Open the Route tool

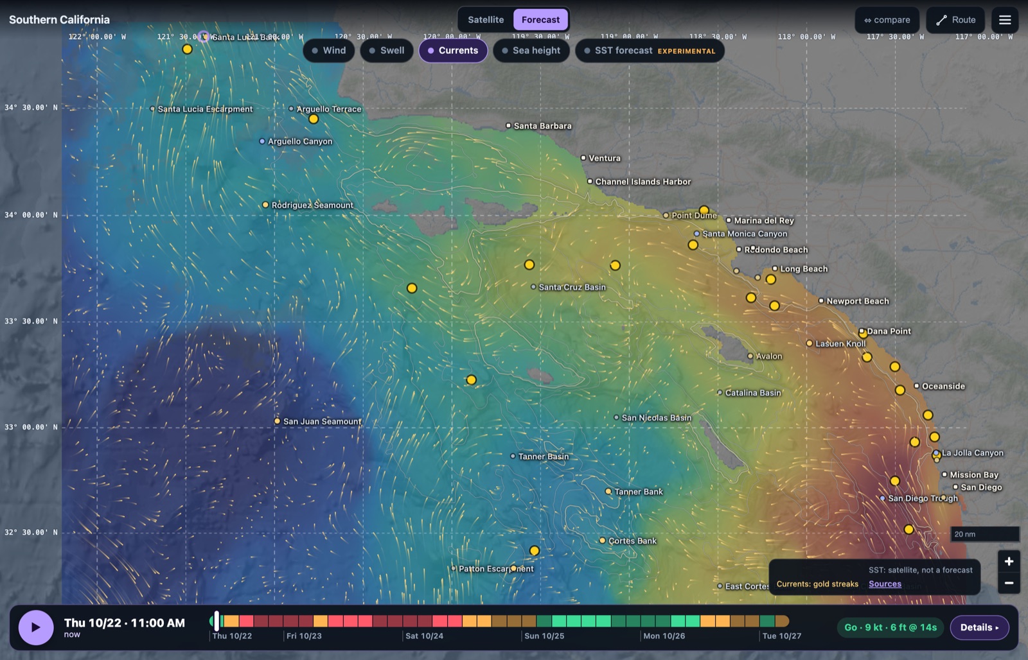click(956, 20)
